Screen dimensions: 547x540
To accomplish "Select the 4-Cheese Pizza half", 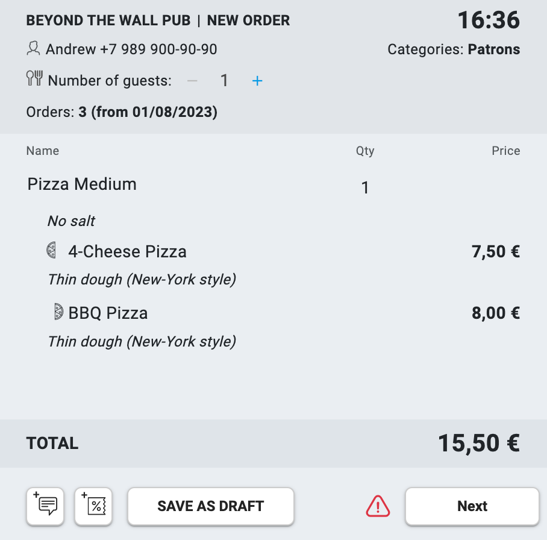I will 127,251.
